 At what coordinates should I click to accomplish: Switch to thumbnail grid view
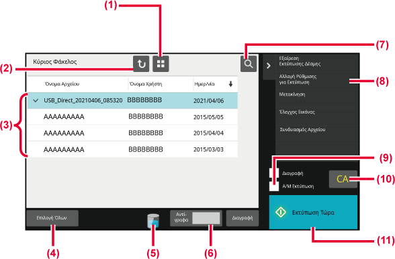(161, 64)
